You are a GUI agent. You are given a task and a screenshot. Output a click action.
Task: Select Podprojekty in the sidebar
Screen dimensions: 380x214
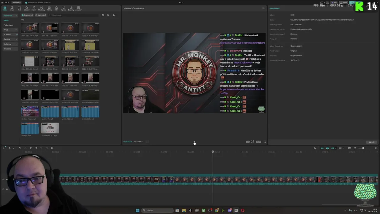[8, 25]
